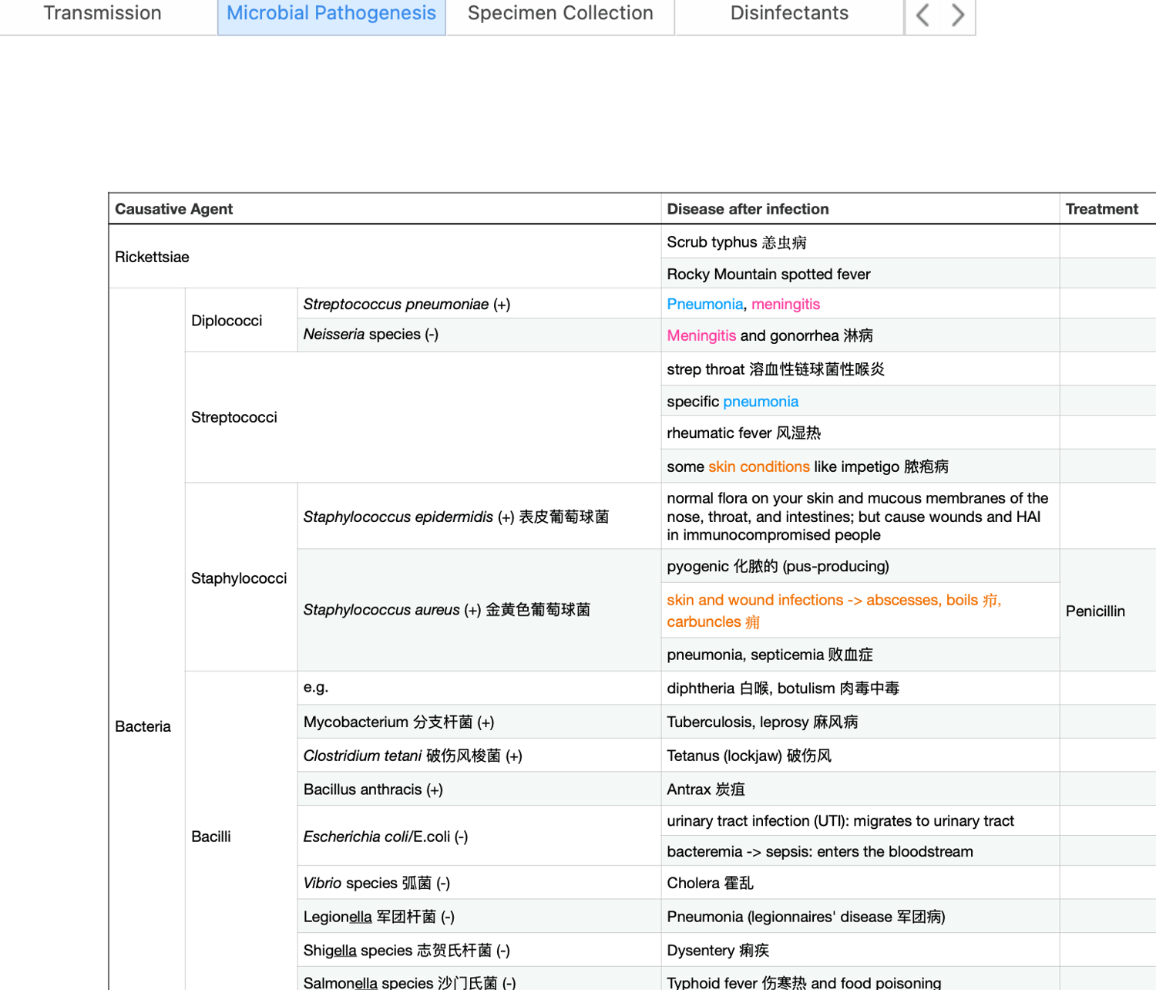Screen dimensions: 1156x990
Task: Click the Tetanus (lockjaw) cell
Action: click(x=860, y=756)
